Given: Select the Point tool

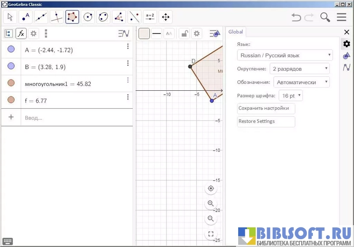Looking at the screenshot, I should tap(26, 17).
